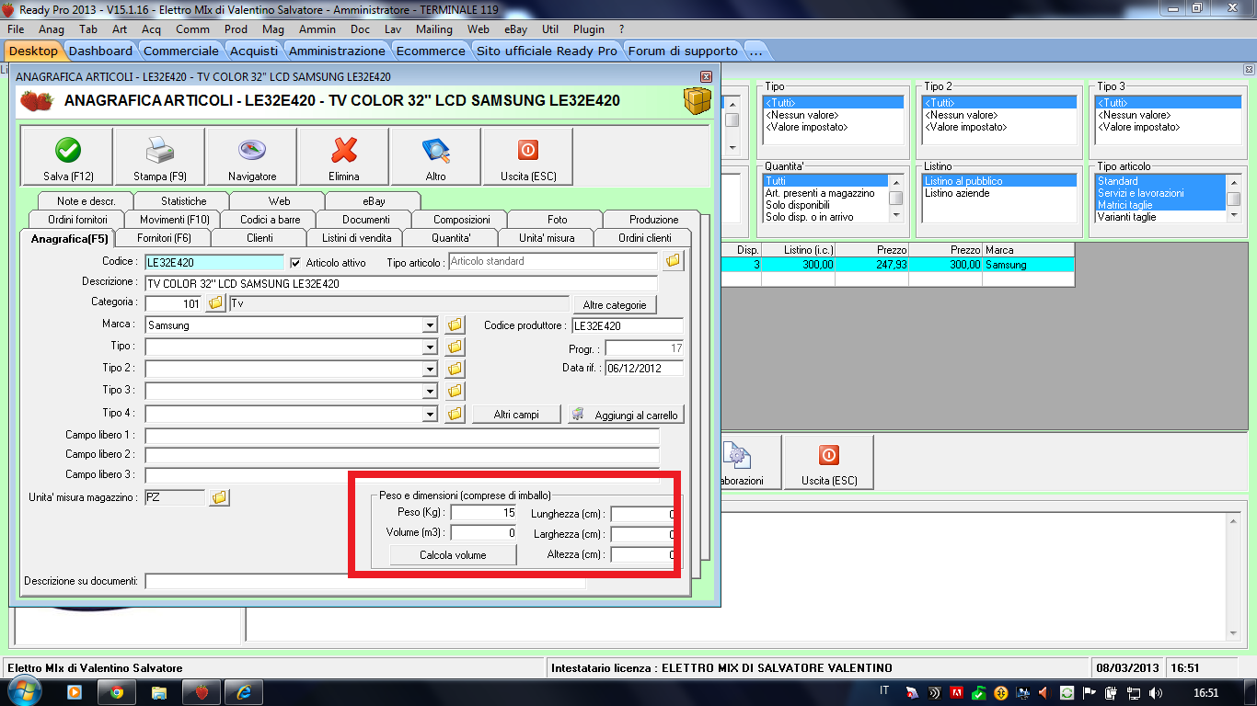Open the folder lookup beside the Tipo 3 dropdown

[x=455, y=391]
